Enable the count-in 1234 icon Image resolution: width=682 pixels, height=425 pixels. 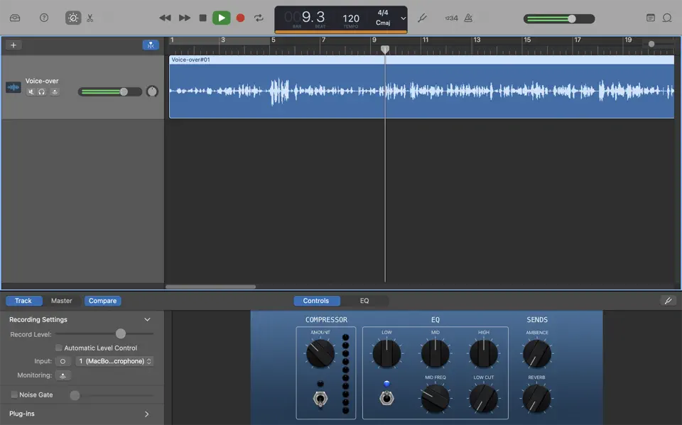click(453, 18)
